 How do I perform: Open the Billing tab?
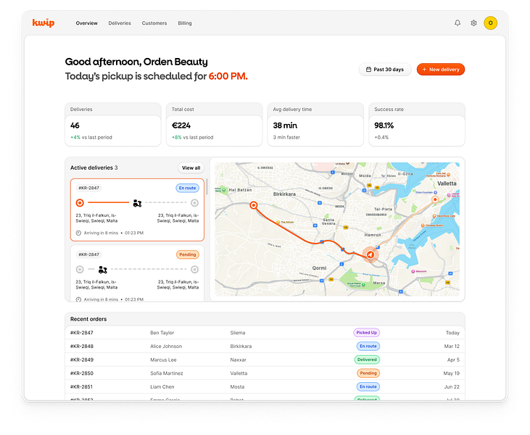[185, 23]
